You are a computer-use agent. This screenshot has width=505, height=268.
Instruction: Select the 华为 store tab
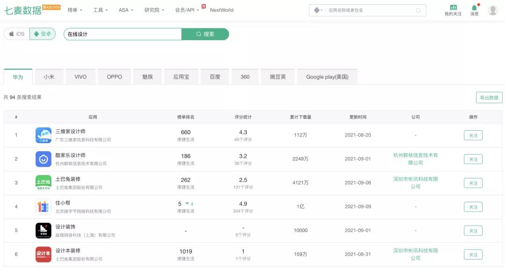(18, 77)
